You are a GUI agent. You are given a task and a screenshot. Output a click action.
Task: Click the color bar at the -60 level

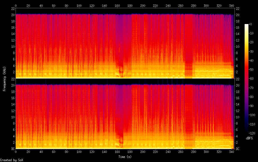[x=247, y=79]
